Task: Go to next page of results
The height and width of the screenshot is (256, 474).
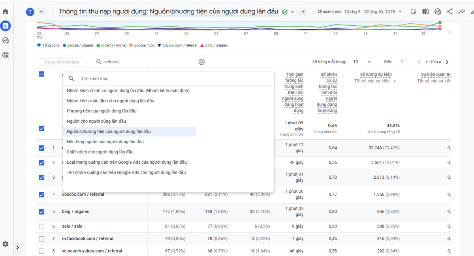Action: pos(447,62)
